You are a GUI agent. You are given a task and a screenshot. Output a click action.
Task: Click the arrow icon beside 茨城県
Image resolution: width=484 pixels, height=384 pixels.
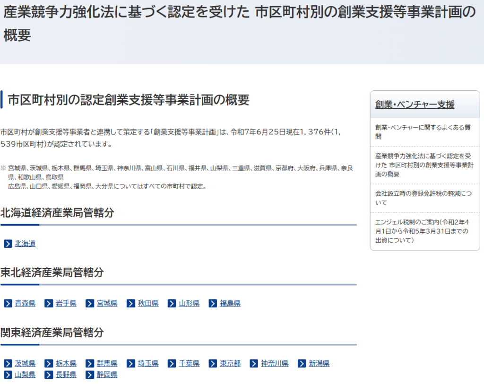coord(8,364)
